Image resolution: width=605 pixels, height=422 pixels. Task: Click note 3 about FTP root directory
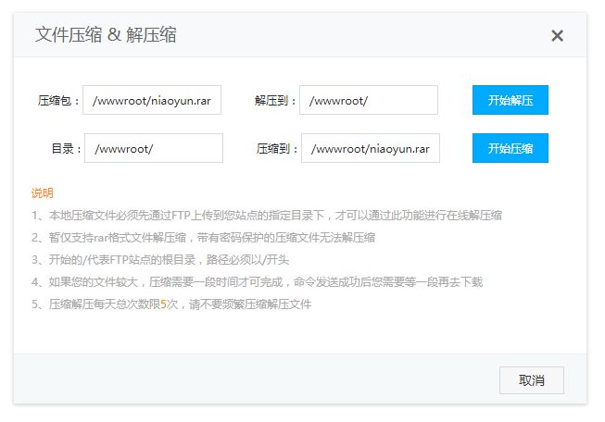point(160,260)
